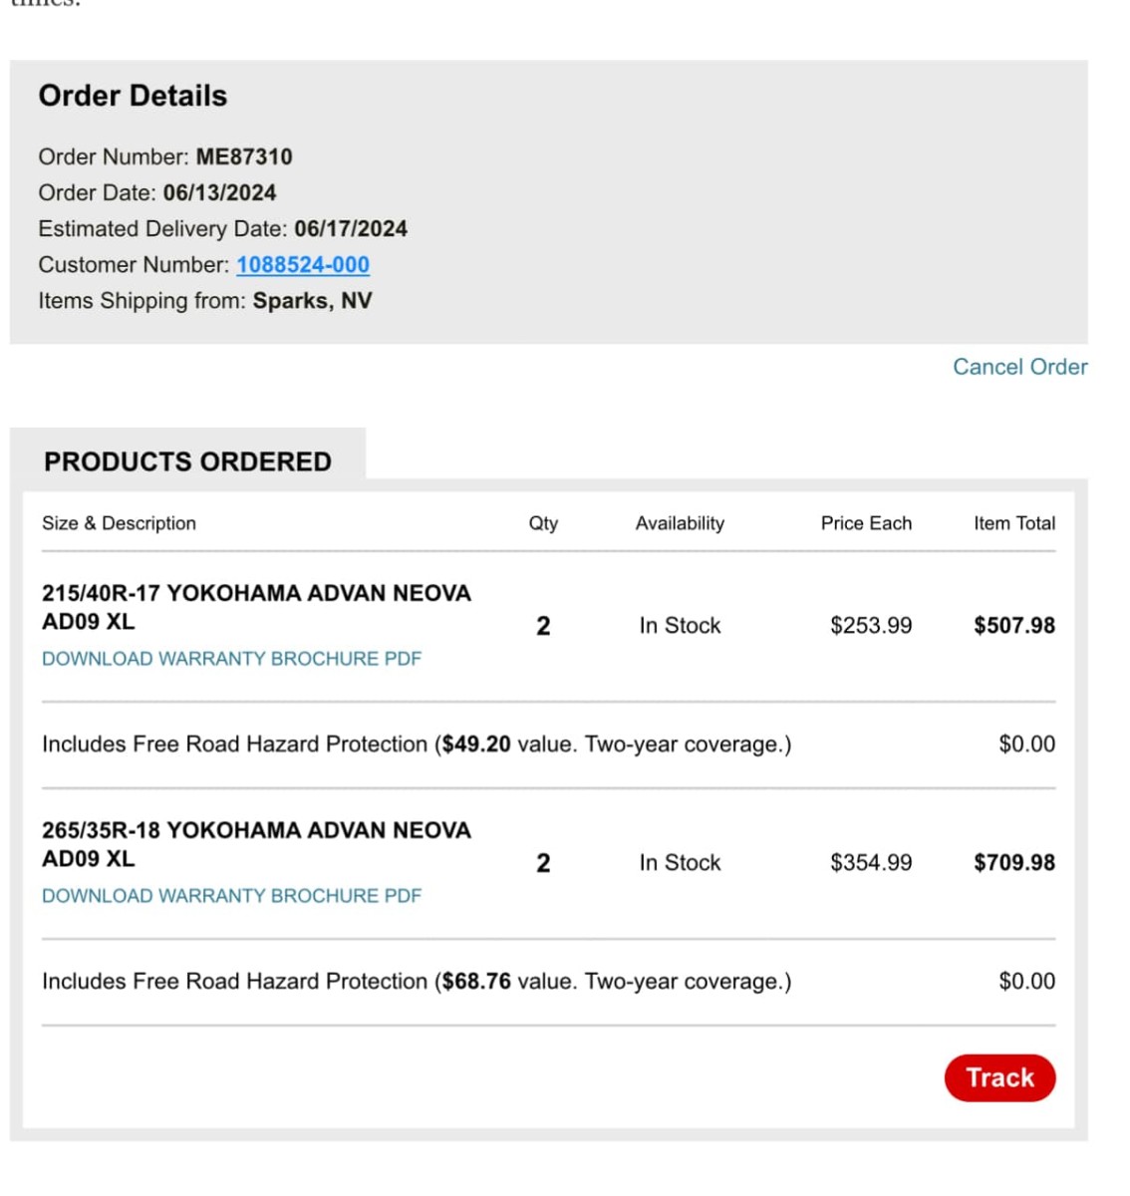Click estimated delivery date 06/17/2024
Viewport: 1130px width, 1196px height.
tap(351, 229)
